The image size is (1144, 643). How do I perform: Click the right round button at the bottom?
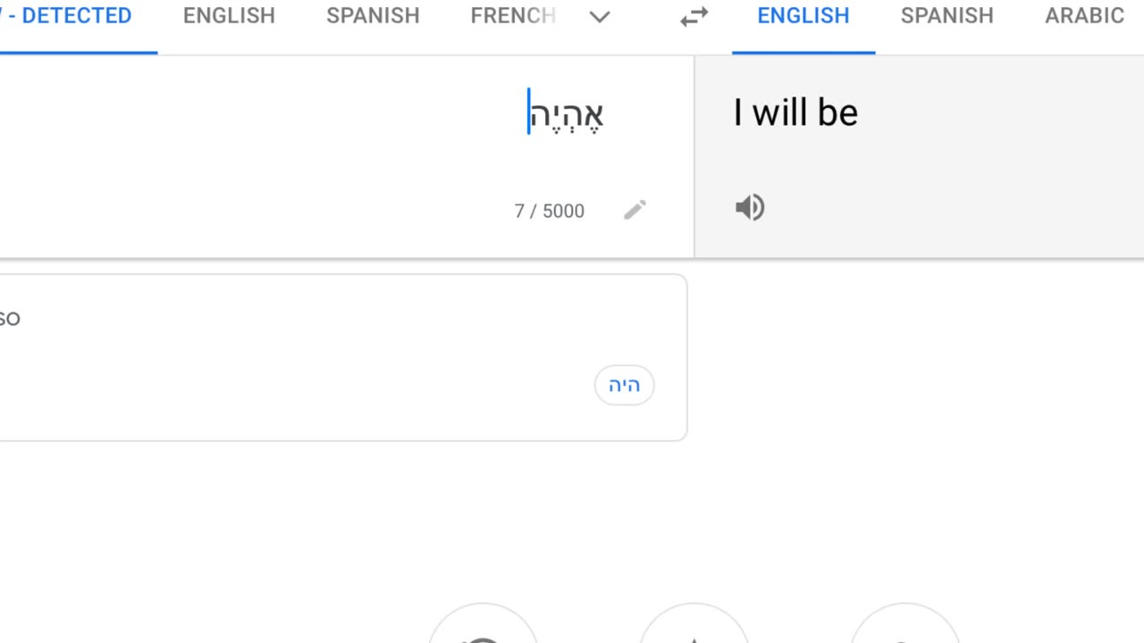coord(904,623)
